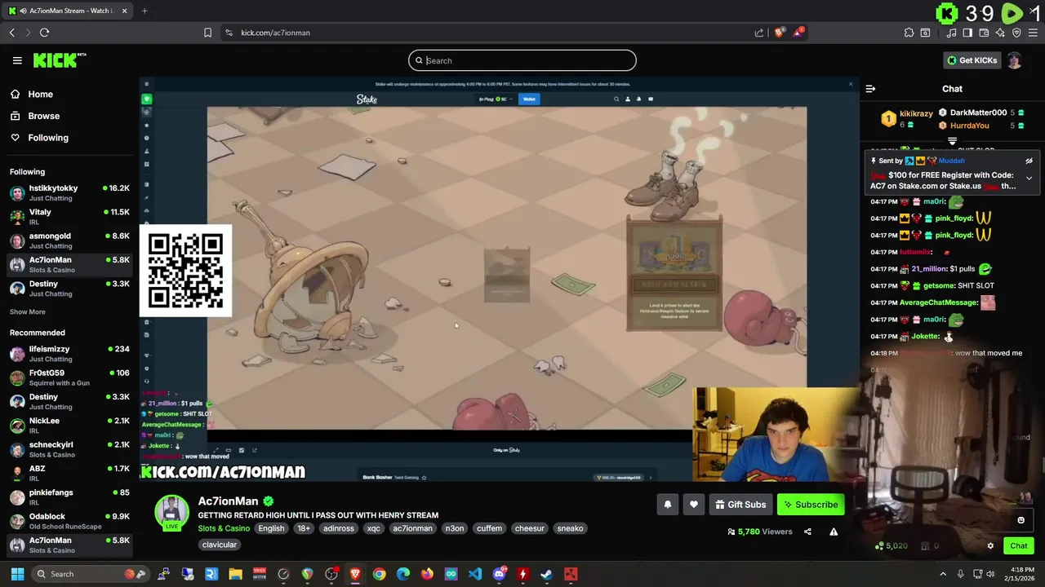
Task: Open Brave Shields lion icon
Action: click(780, 33)
